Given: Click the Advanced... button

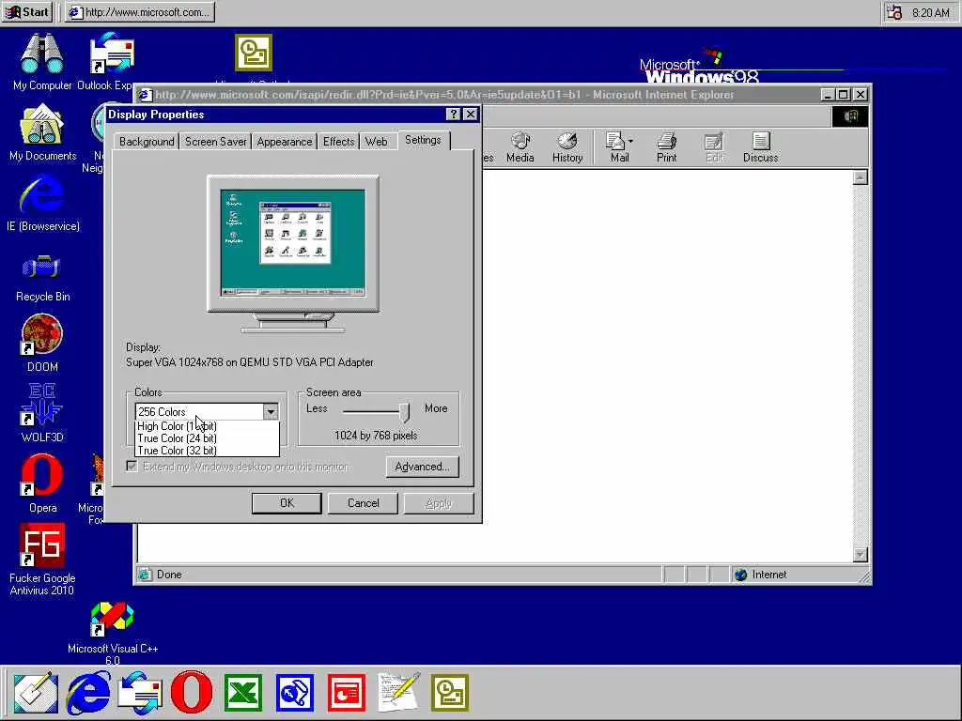Looking at the screenshot, I should [422, 467].
